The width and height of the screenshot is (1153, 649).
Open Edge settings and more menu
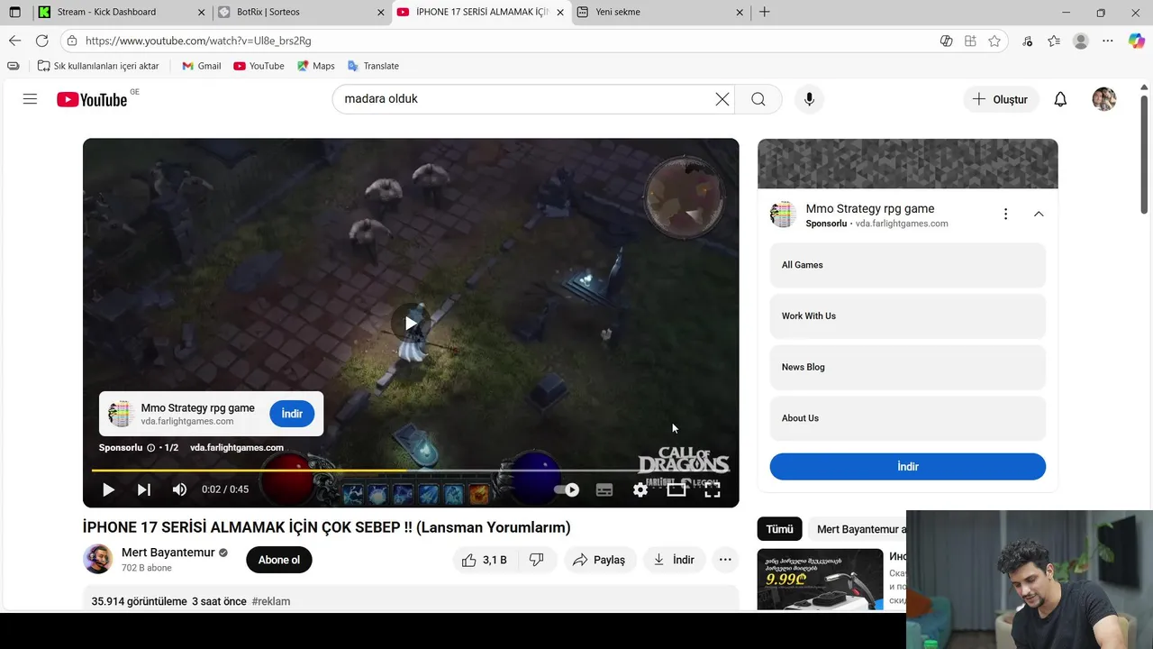1108,41
